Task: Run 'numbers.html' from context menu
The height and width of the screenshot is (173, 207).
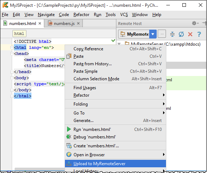Action: pyautogui.click(x=115, y=129)
